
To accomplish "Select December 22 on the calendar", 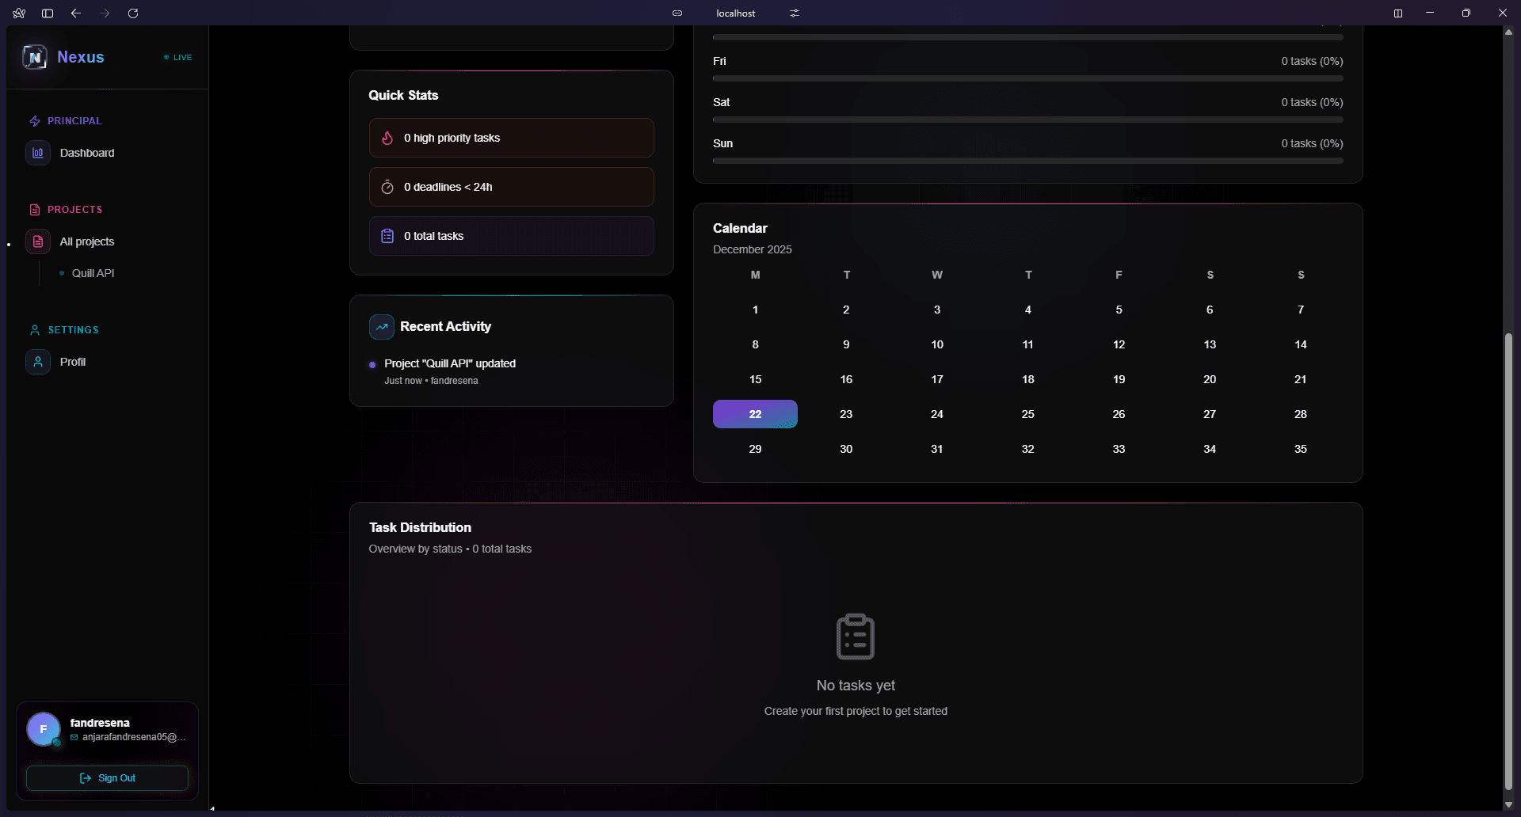I will click(x=755, y=414).
